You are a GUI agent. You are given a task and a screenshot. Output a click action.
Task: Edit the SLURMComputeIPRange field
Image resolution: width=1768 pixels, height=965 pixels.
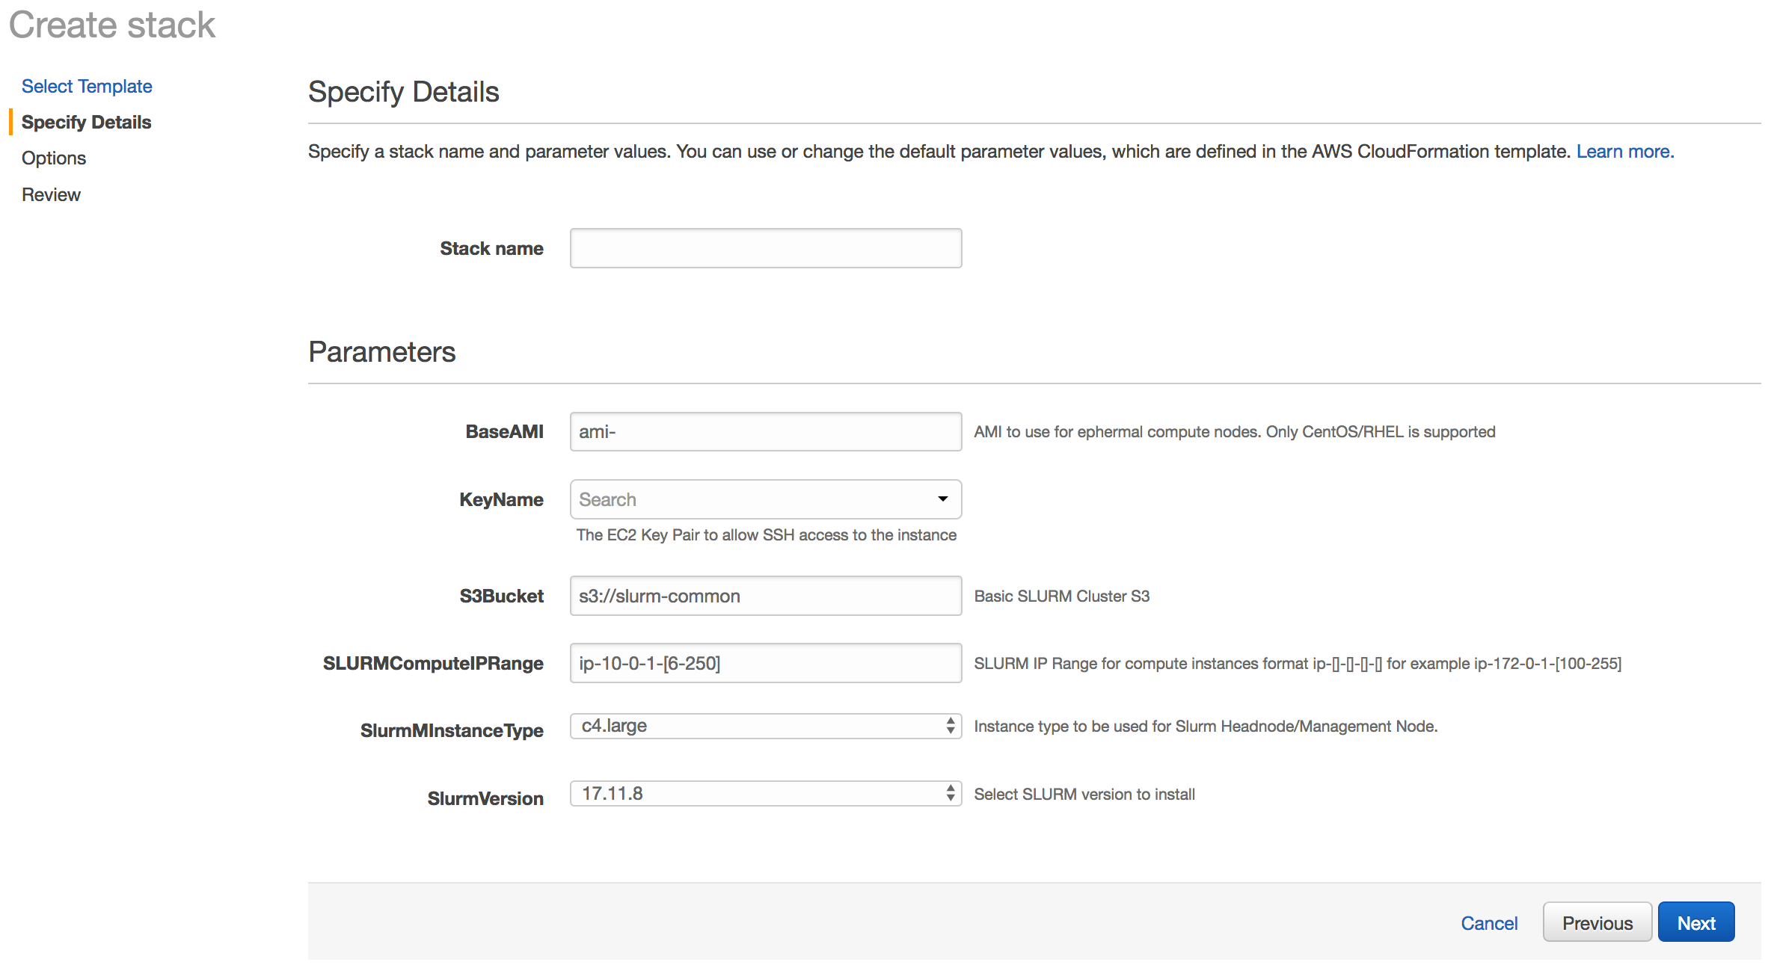pos(765,663)
